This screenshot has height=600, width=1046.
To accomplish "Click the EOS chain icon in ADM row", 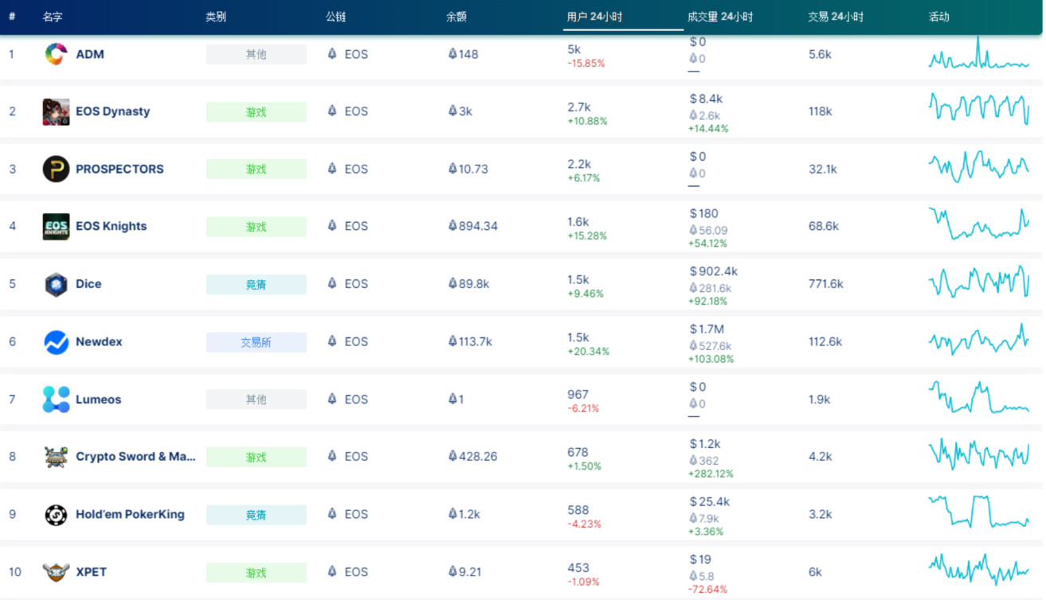I will [332, 54].
